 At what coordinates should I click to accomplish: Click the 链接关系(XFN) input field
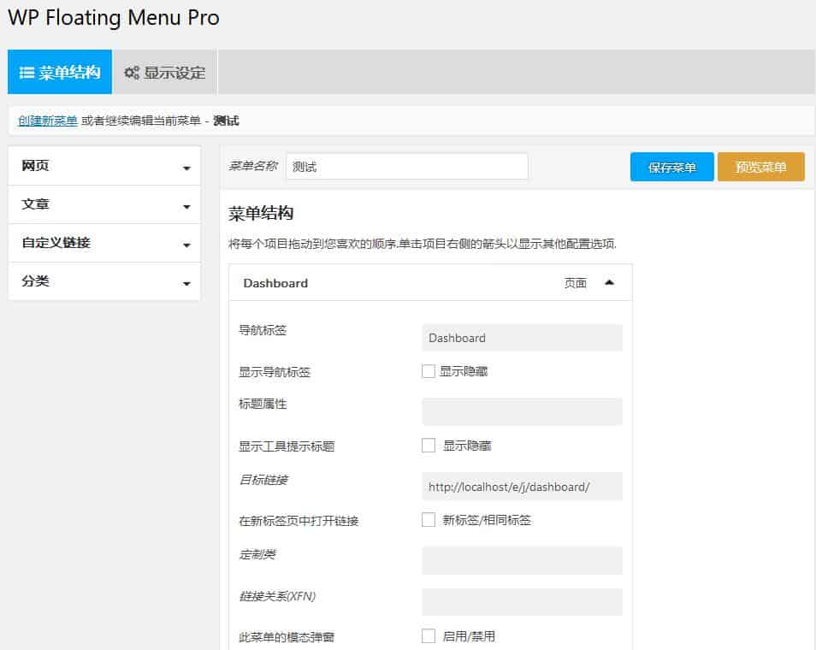522,602
